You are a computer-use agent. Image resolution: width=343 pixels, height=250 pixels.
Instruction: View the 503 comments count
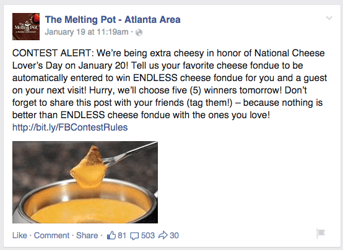click(148, 235)
